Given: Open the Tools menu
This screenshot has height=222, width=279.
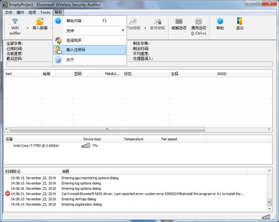Looking at the screenshot, I should 45,13.
